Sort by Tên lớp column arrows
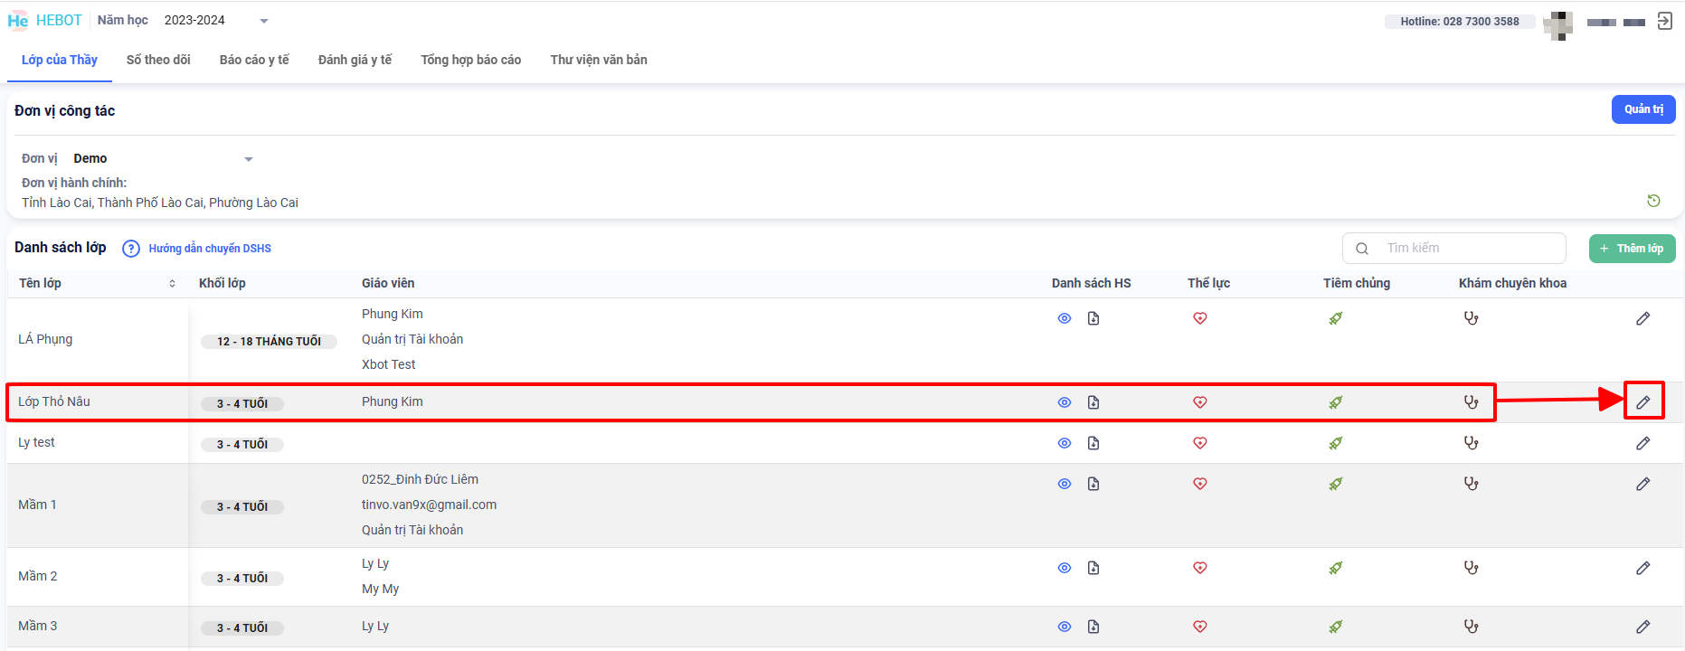1685x651 pixels. (172, 284)
